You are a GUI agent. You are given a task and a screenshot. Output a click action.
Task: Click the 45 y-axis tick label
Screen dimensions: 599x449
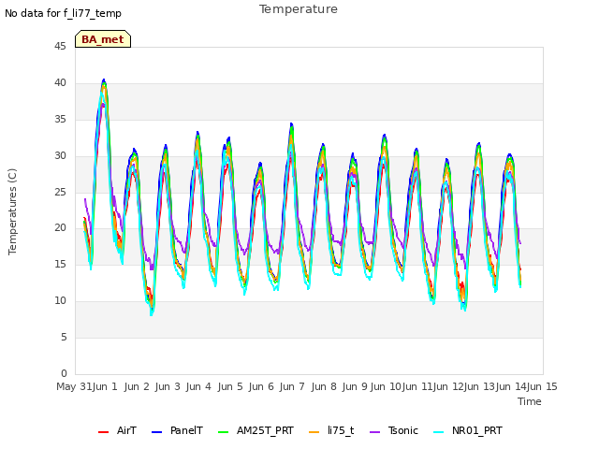(60, 46)
